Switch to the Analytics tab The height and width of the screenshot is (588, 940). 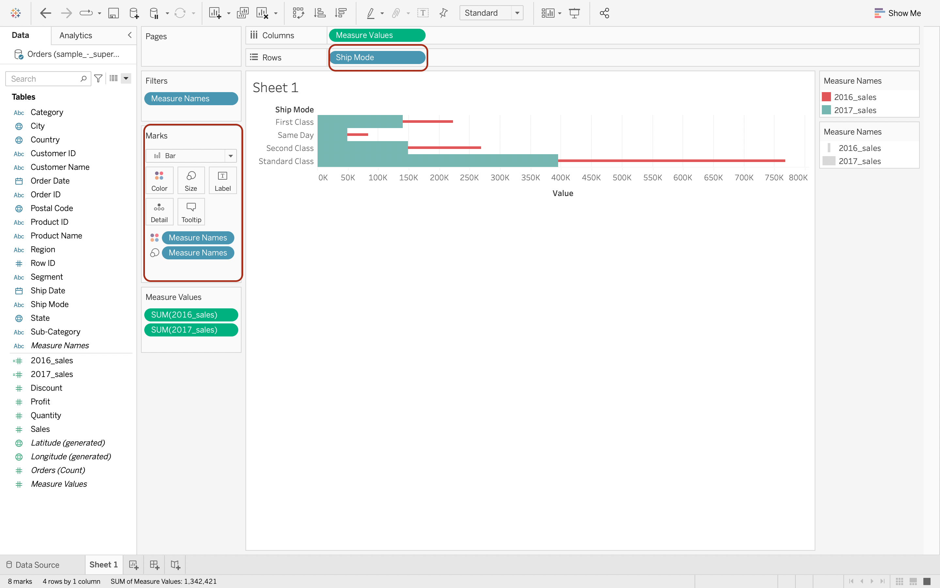coord(76,35)
